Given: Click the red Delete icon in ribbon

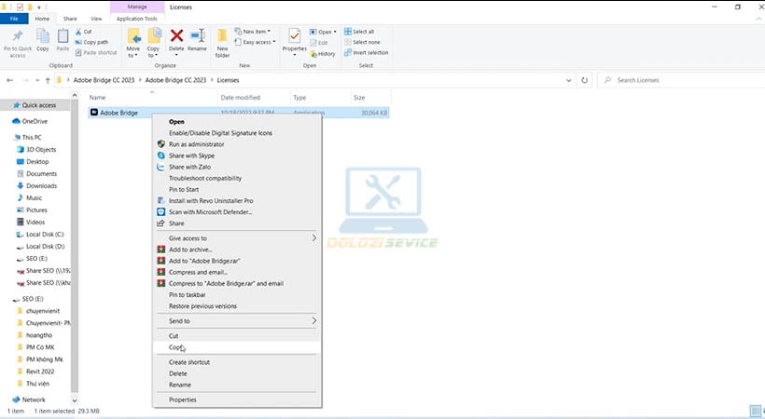Looking at the screenshot, I should [x=175, y=37].
